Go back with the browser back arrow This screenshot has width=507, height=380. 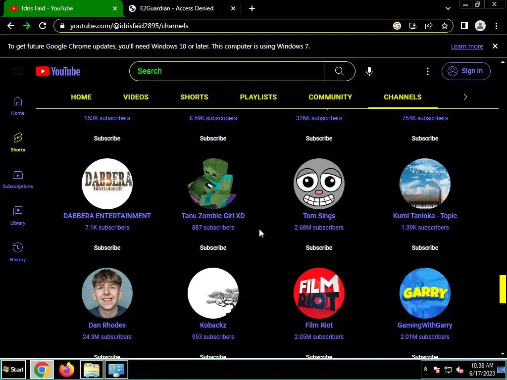click(11, 26)
